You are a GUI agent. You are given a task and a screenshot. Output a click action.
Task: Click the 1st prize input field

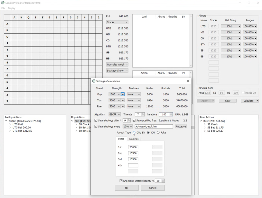(x=133, y=147)
